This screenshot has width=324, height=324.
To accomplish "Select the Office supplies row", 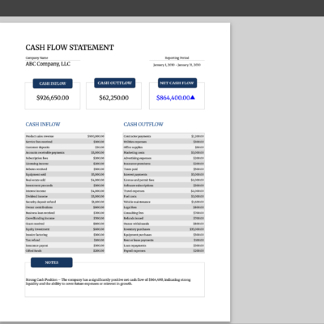I will click(164, 147).
